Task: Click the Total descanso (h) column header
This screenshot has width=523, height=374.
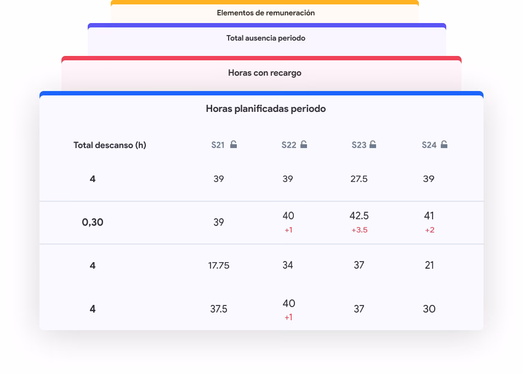Action: pos(110,145)
